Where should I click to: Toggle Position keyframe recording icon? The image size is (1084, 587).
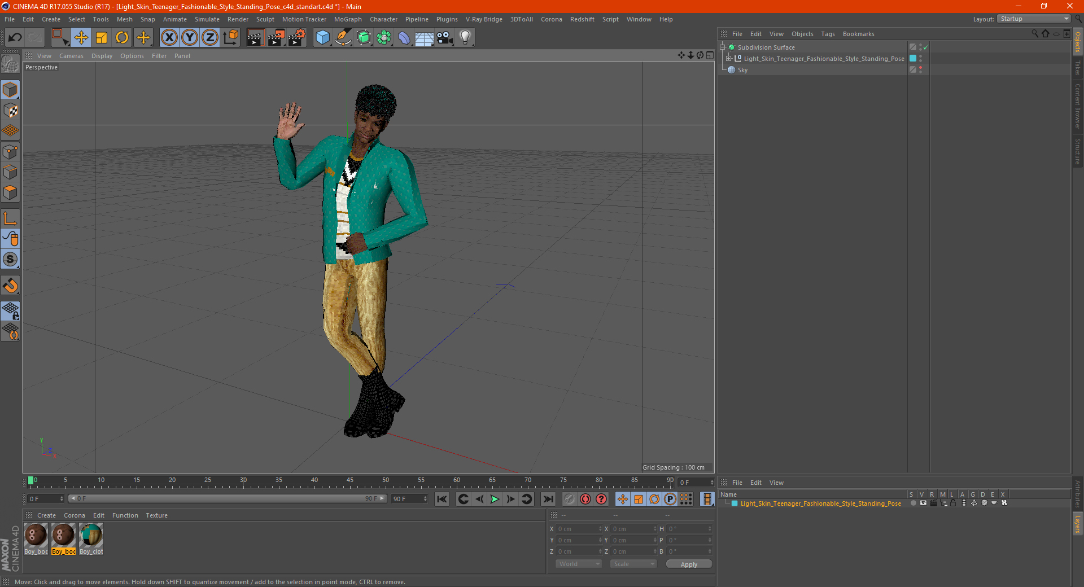pyautogui.click(x=623, y=499)
